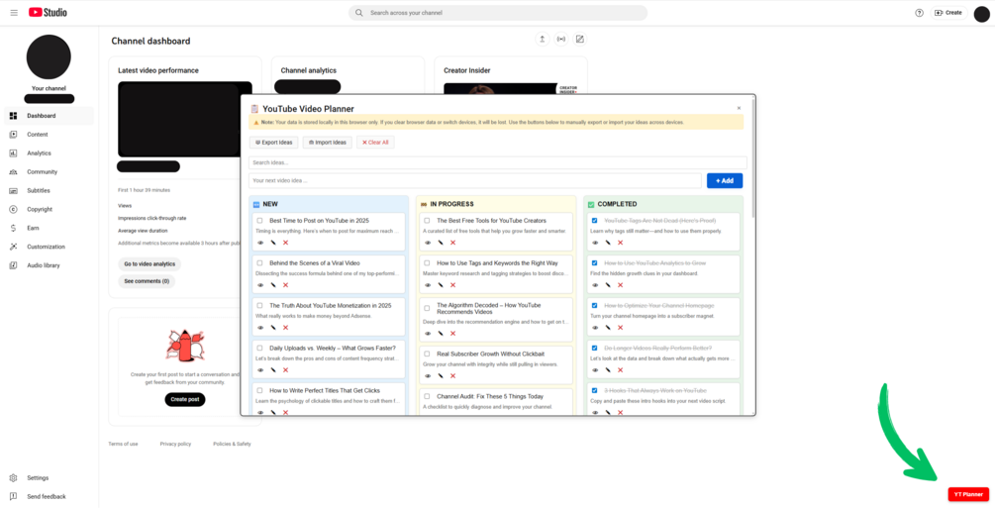
Task: Open Analytics in the sidebar
Action: [49, 153]
